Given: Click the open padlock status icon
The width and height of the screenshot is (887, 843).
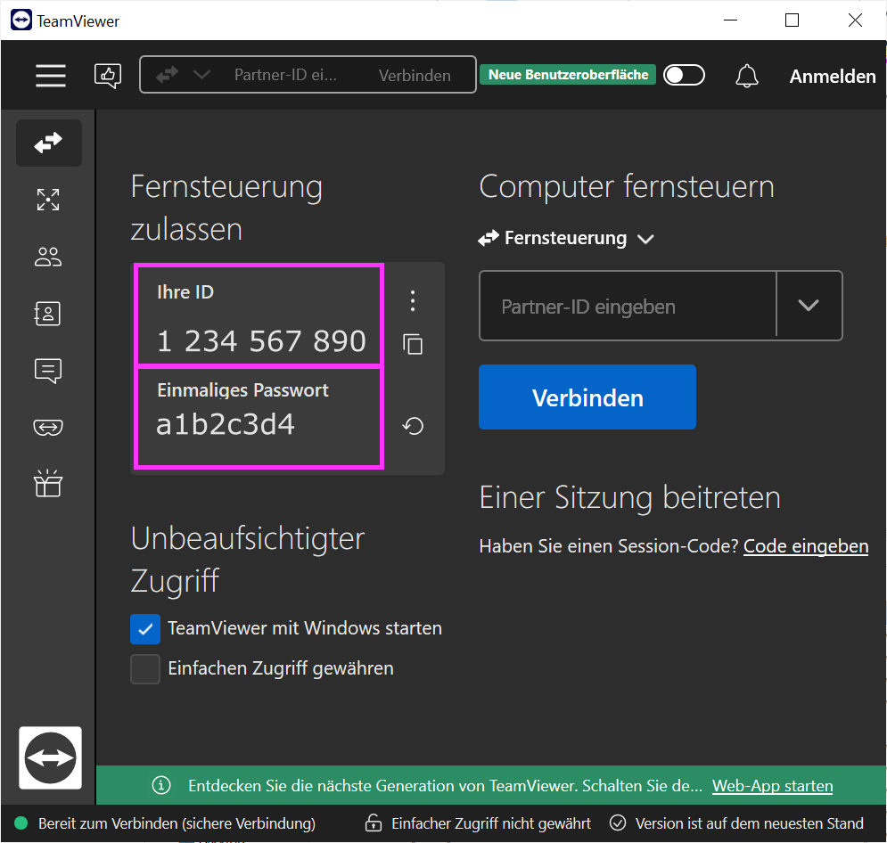Looking at the screenshot, I should click(x=374, y=823).
